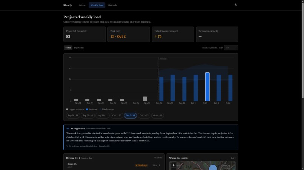Click the Sep 21 logged outreach bar
Screen dimensions: 304x170
tap(76, 100)
